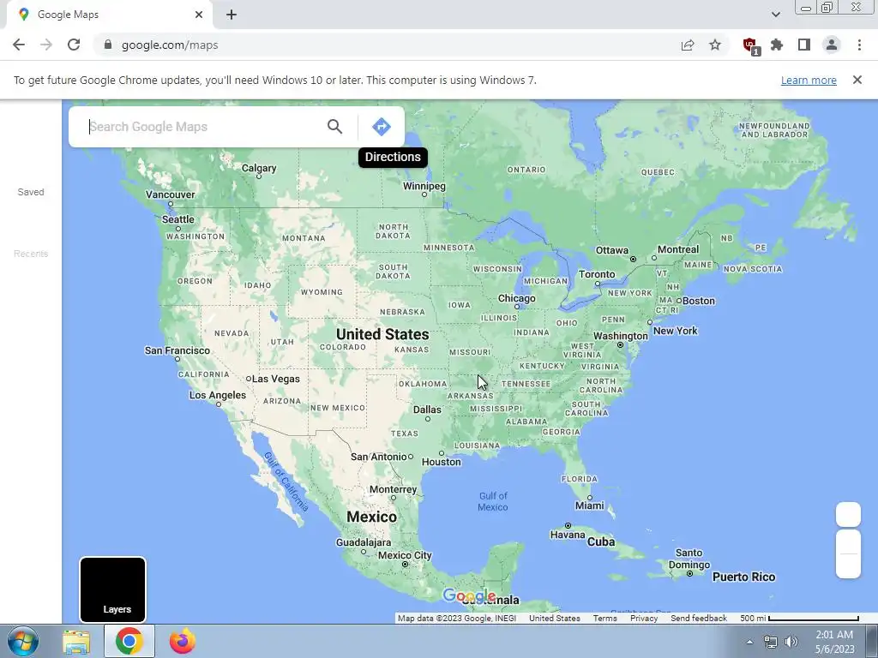
Task: Click the Learn more link
Action: coord(809,80)
